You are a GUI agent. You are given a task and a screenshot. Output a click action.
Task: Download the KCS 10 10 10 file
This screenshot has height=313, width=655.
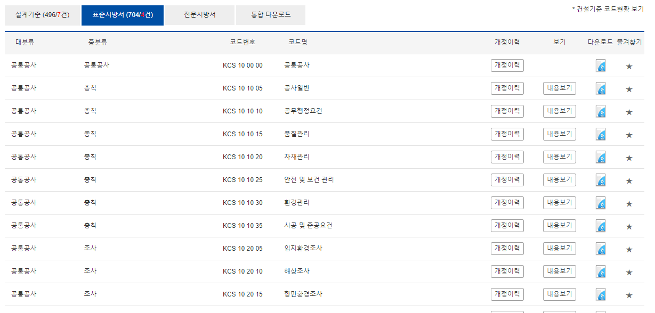pyautogui.click(x=601, y=111)
